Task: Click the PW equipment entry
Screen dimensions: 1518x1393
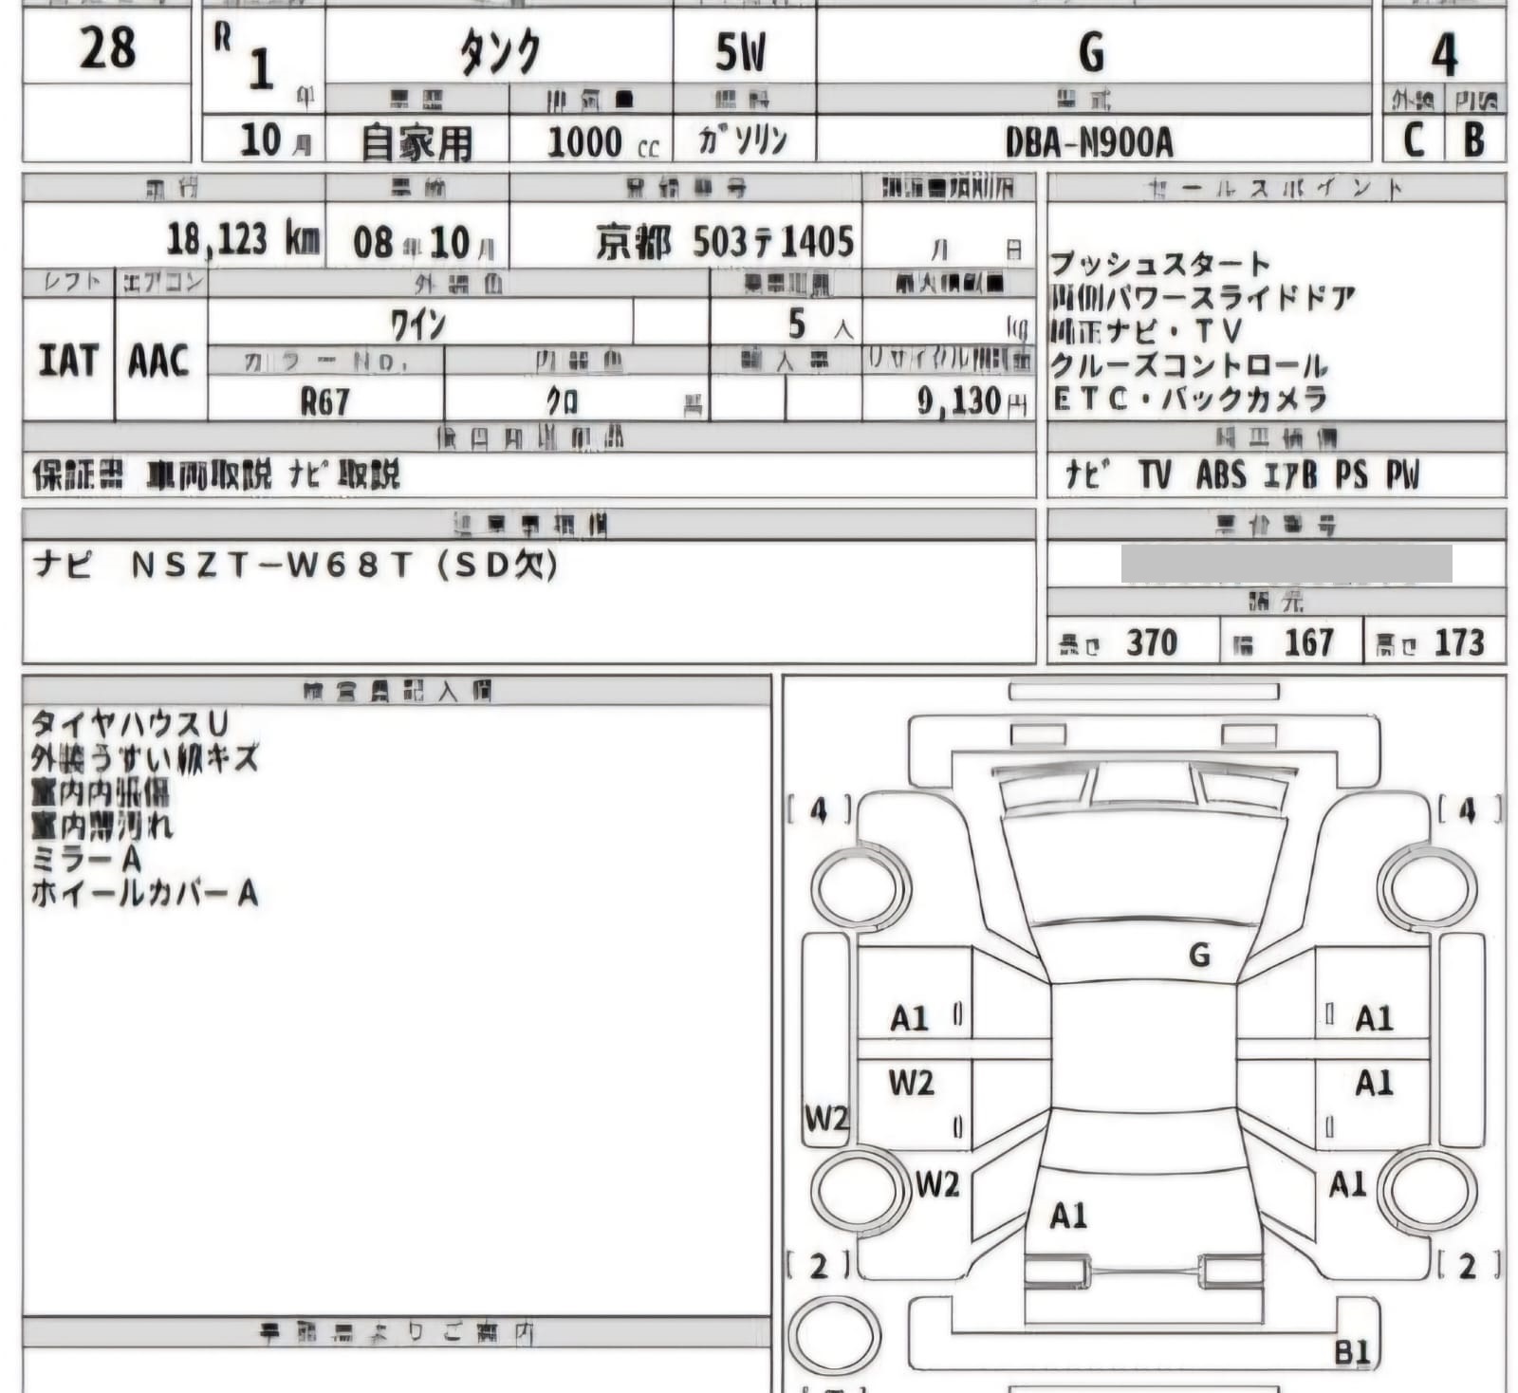Action: (1402, 474)
